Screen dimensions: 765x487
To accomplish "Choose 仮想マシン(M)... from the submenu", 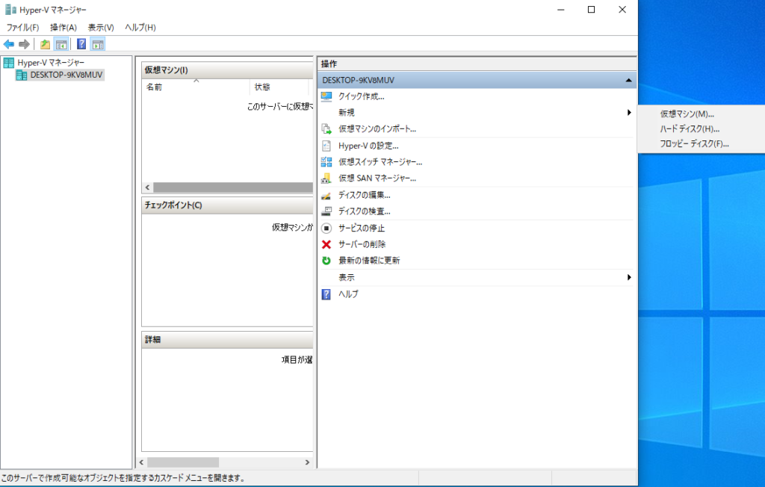I will pyautogui.click(x=687, y=114).
